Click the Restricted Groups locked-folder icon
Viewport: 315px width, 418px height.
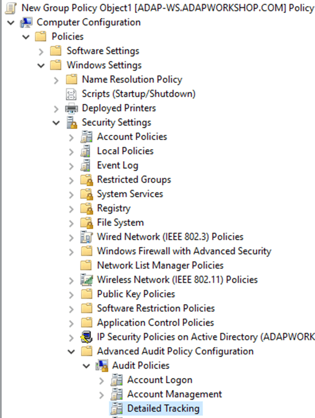[86, 180]
